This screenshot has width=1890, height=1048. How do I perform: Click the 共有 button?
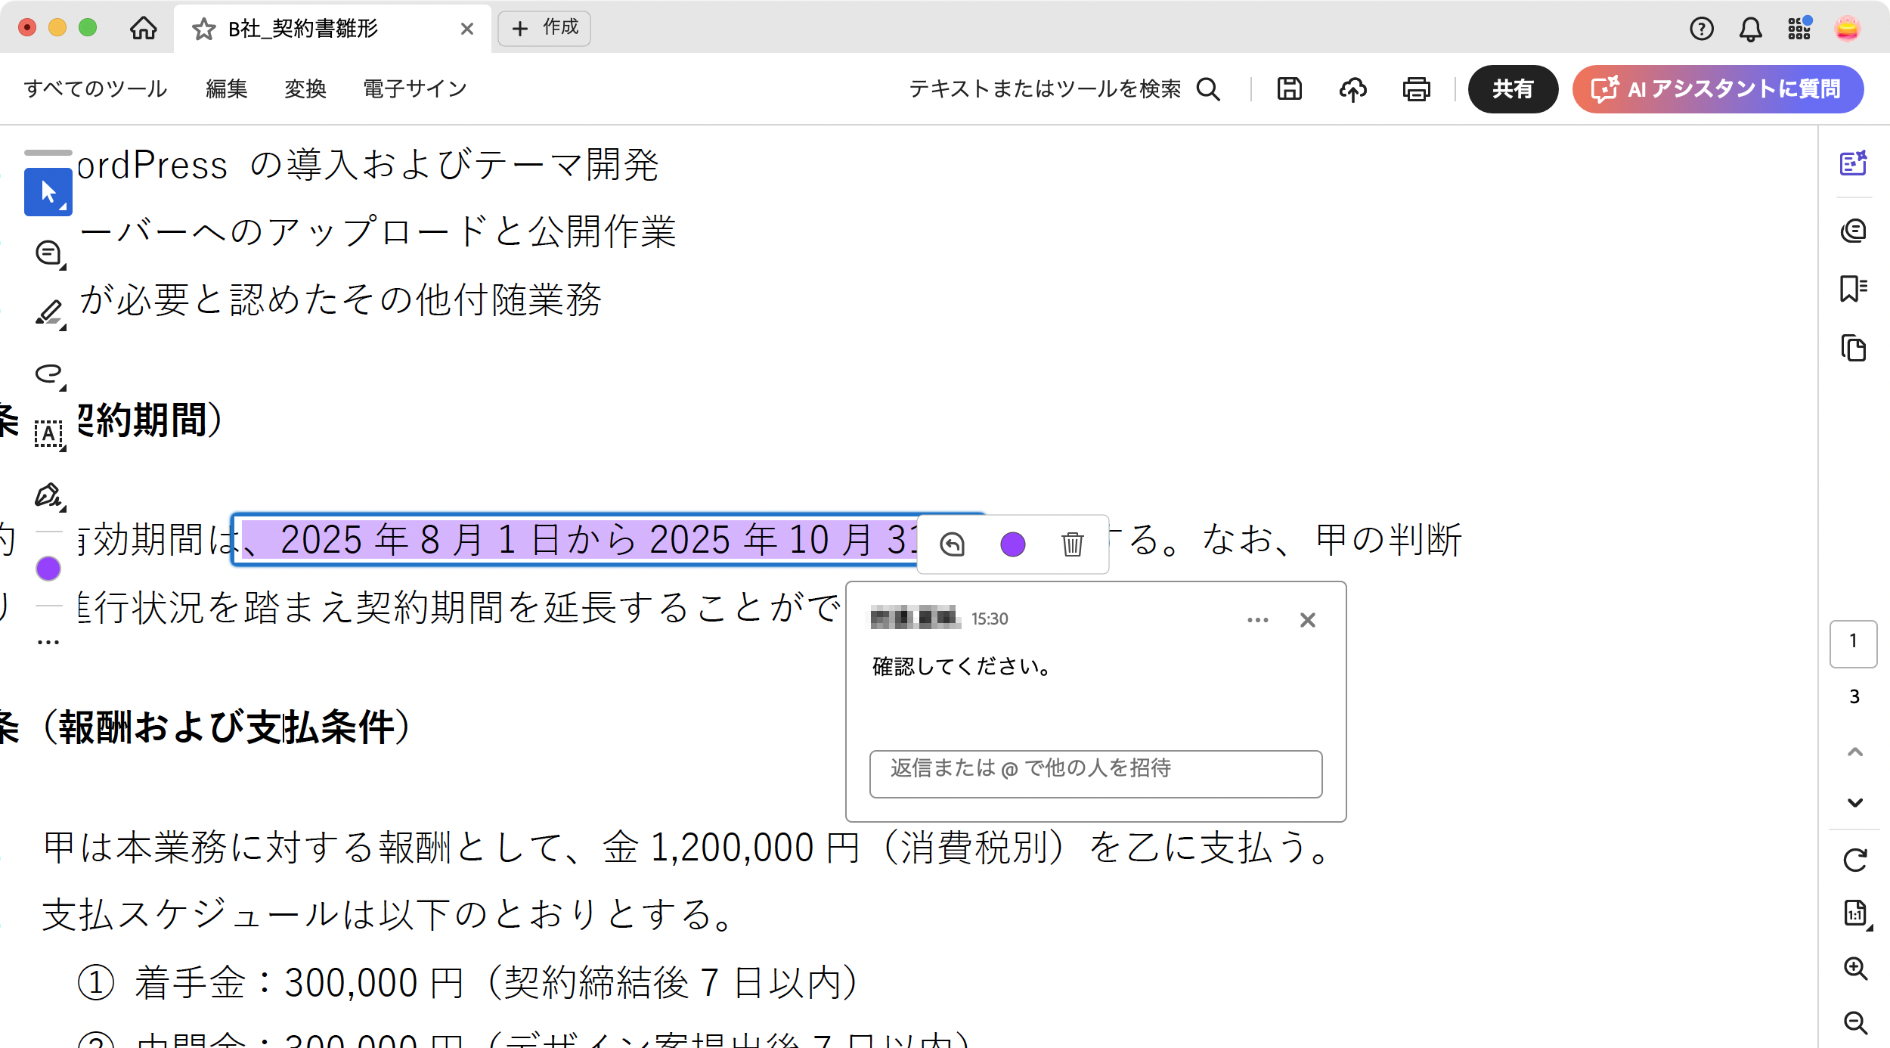pyautogui.click(x=1512, y=89)
